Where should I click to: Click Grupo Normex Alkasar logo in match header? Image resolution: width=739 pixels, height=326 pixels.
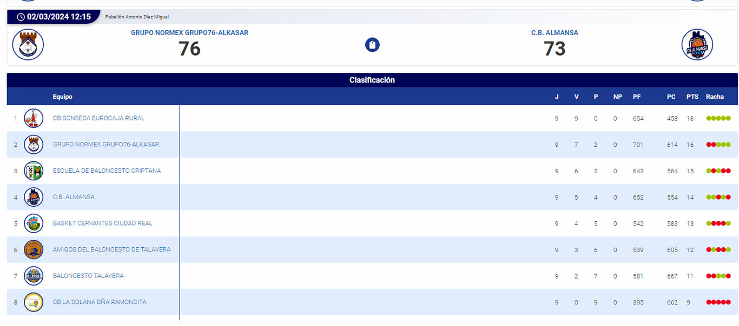click(x=28, y=45)
